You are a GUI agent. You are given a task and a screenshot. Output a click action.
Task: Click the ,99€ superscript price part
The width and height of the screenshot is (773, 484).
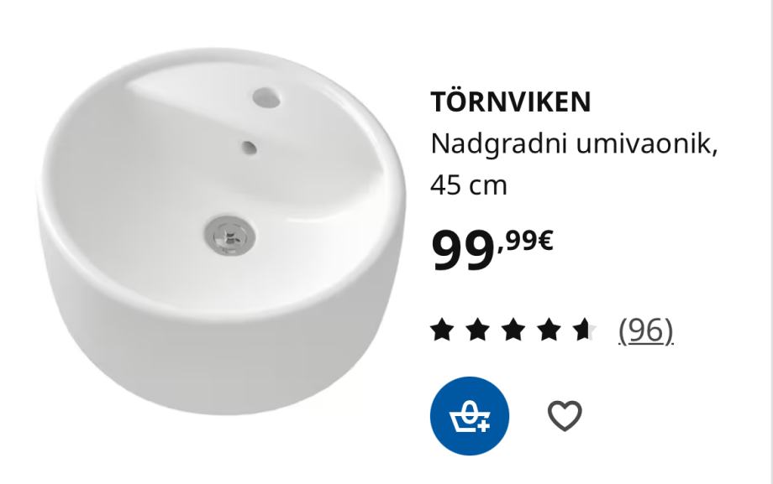[x=525, y=242]
